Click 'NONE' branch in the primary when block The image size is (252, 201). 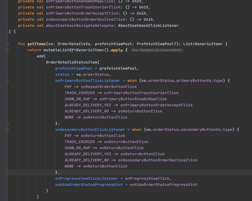point(69,117)
